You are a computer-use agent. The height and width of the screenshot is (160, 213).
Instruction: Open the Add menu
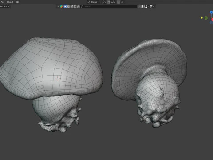[x=3, y=2]
